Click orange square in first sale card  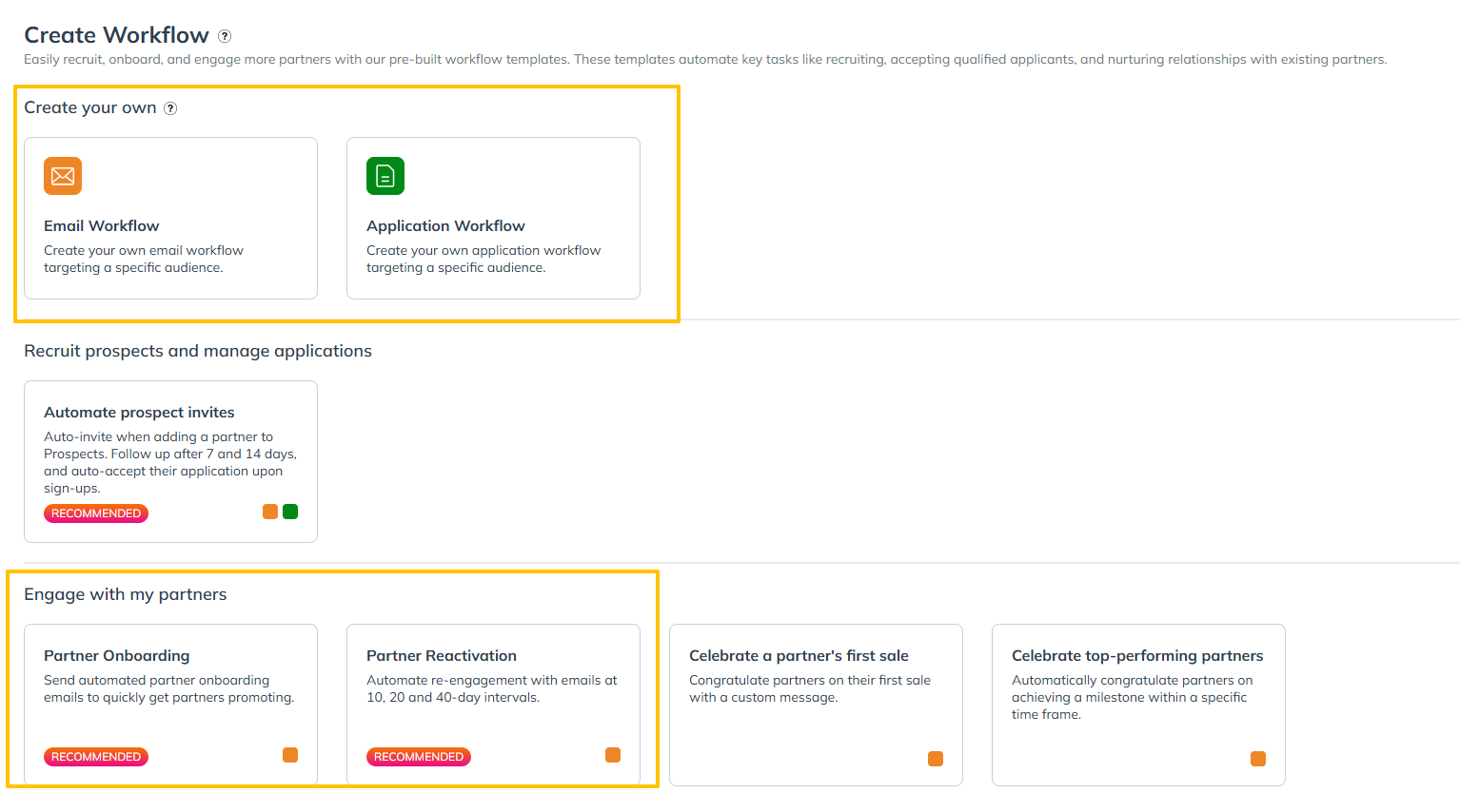click(936, 759)
